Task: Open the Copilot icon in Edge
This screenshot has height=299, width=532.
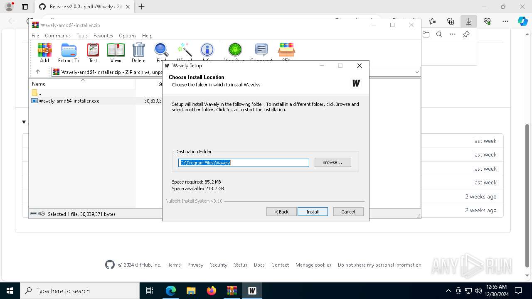Action: point(522,21)
